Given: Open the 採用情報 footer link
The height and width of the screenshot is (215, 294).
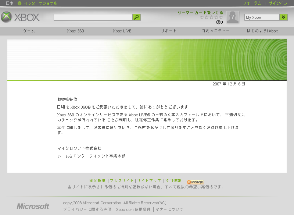Looking at the screenshot, I should 173,181.
